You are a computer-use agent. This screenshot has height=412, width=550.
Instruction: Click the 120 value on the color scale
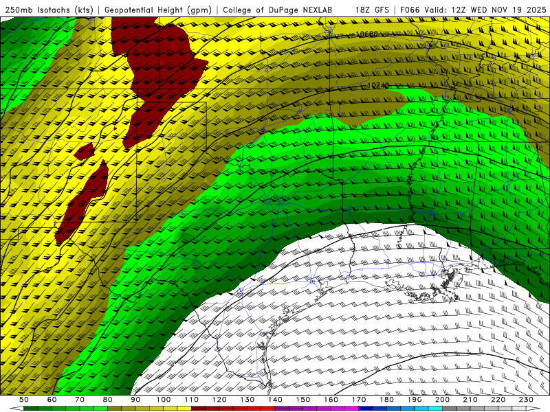[x=219, y=400]
